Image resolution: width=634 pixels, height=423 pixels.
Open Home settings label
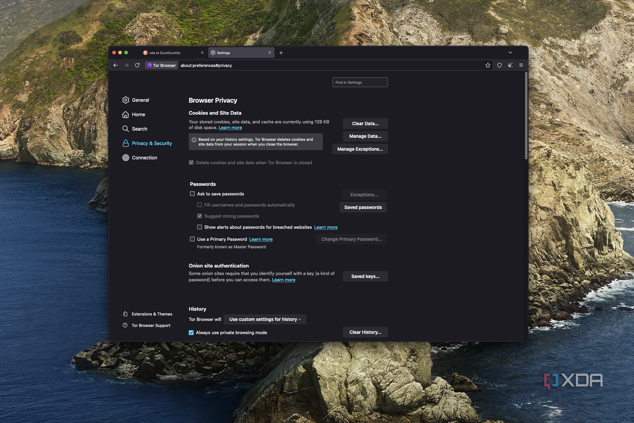[x=139, y=114]
